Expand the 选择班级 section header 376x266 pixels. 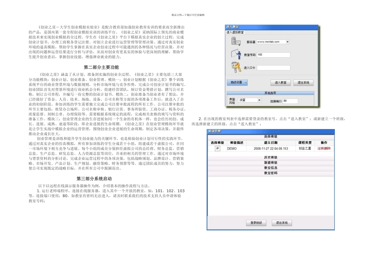[271, 137]
